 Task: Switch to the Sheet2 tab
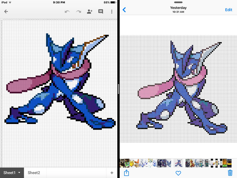pyautogui.click(x=34, y=173)
